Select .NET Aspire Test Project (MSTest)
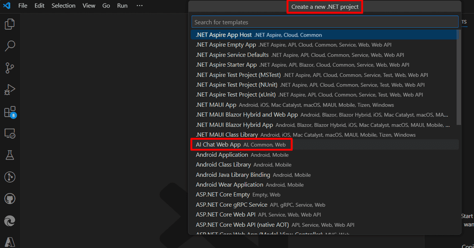This screenshot has height=248, width=474. [324, 74]
